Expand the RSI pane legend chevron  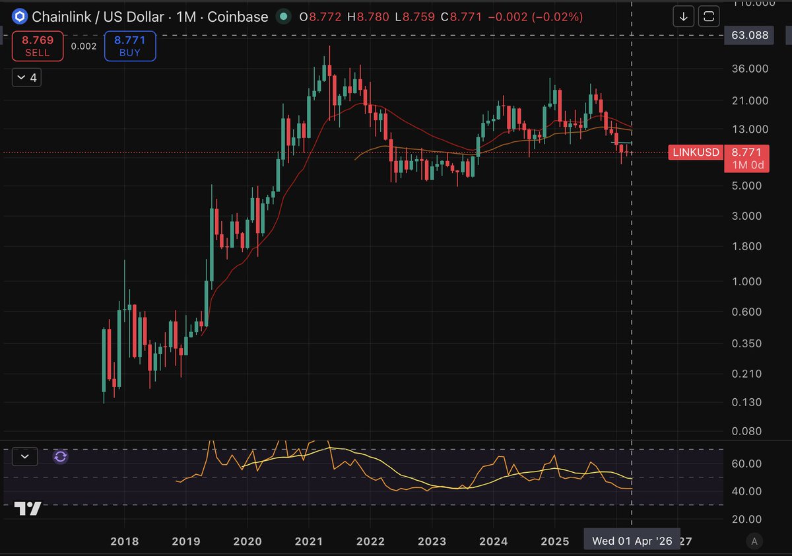click(25, 456)
